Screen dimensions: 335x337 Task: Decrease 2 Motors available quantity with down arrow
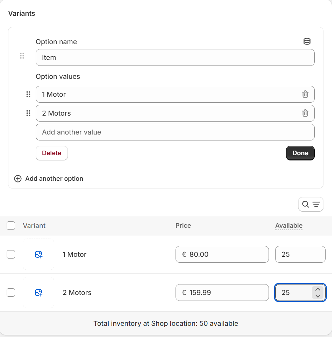(318, 296)
